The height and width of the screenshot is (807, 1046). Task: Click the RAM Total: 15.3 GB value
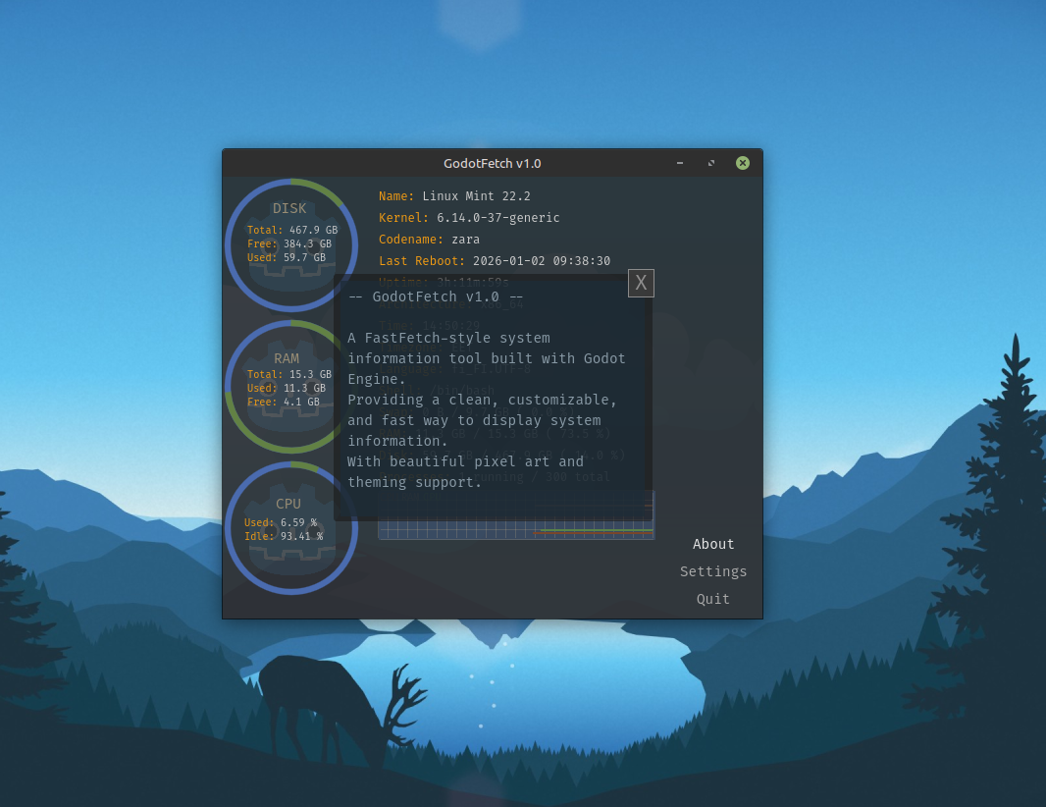point(288,374)
